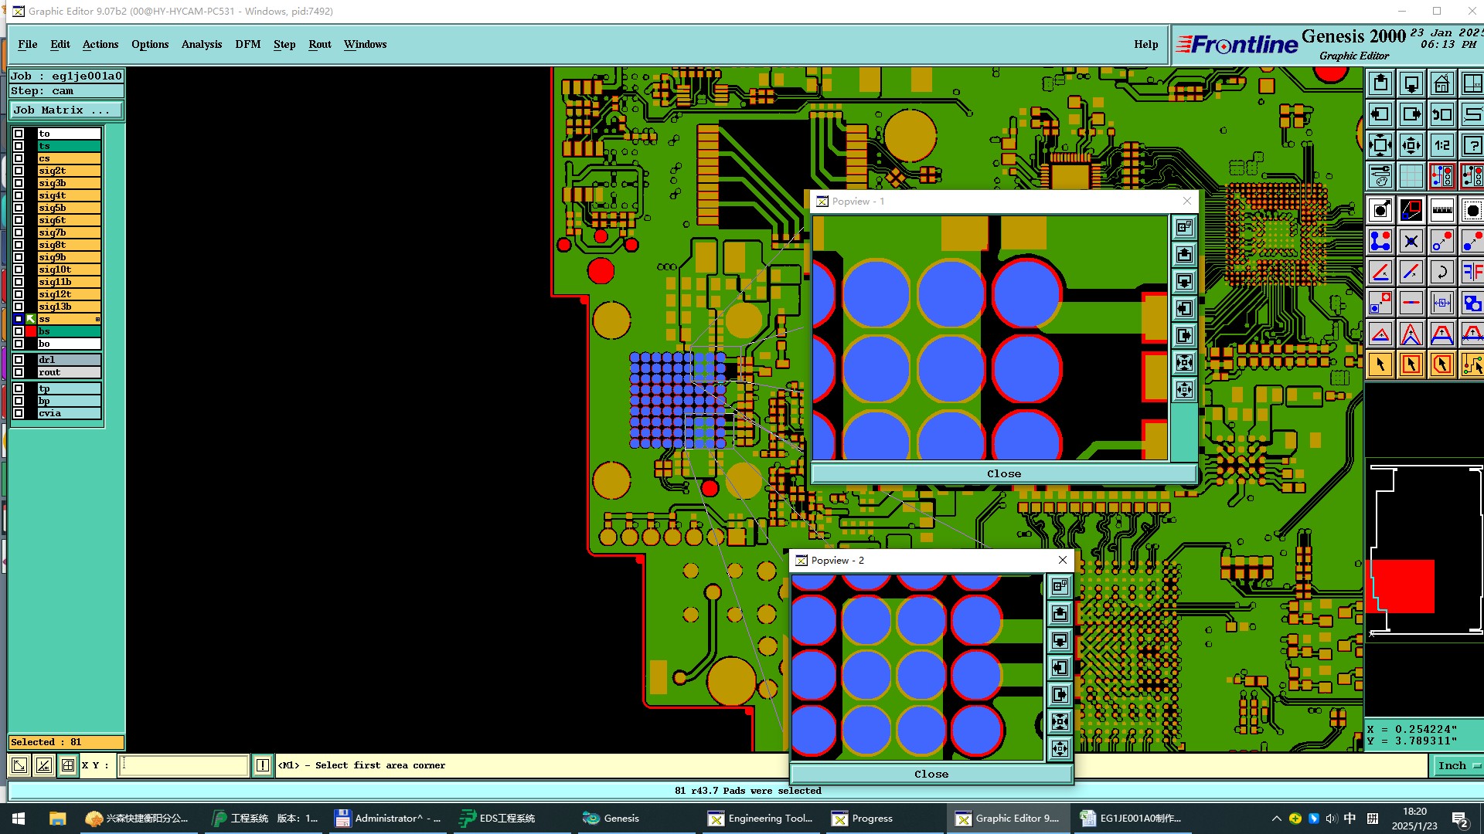This screenshot has width=1484, height=834.
Task: Open the Inch units dropdown
Action: [1458, 765]
